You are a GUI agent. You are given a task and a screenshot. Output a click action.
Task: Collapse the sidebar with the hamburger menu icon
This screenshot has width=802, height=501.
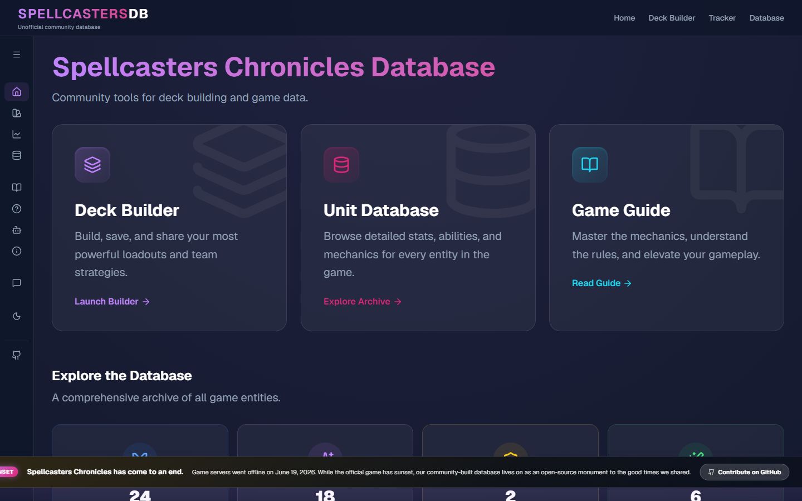click(17, 55)
